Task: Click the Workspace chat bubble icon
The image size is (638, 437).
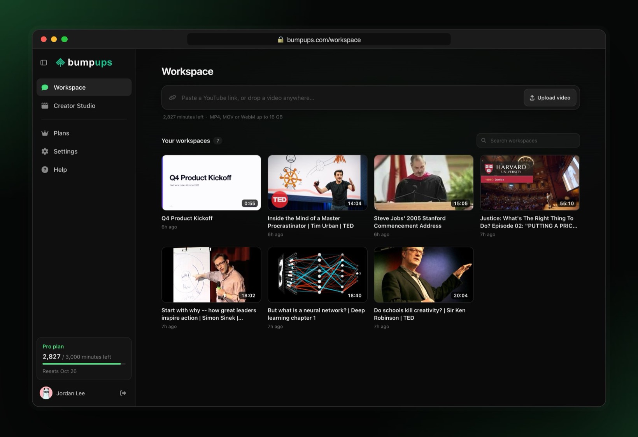Action: pos(45,87)
